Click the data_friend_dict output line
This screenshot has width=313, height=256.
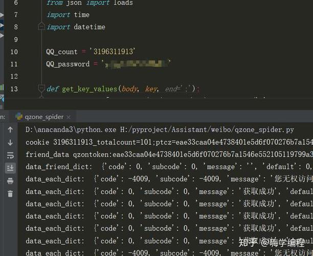click(169, 167)
